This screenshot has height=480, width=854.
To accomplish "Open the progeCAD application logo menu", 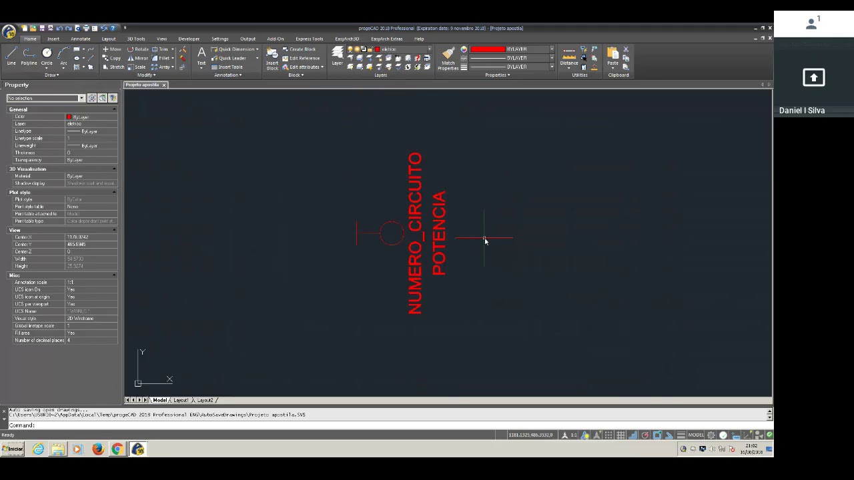I will click(x=9, y=31).
